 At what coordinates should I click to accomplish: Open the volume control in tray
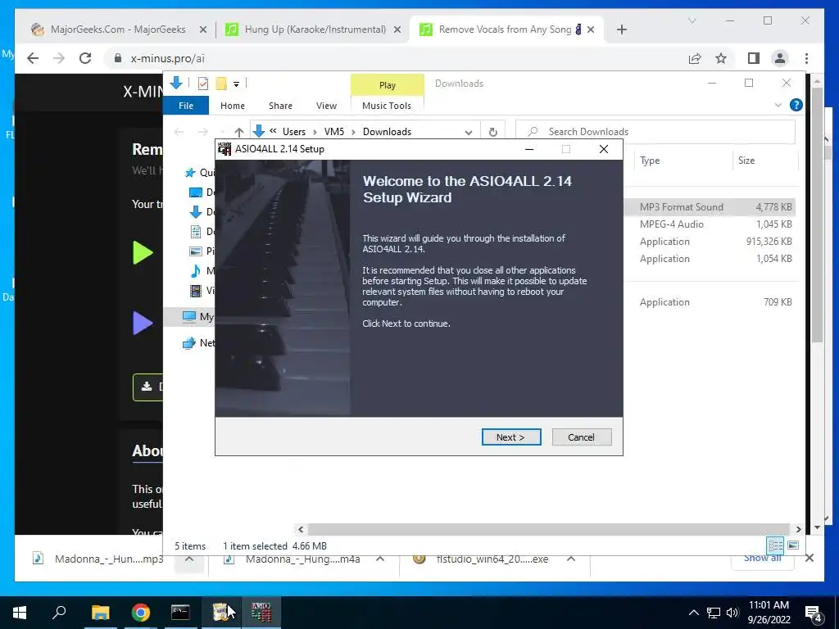pos(732,613)
